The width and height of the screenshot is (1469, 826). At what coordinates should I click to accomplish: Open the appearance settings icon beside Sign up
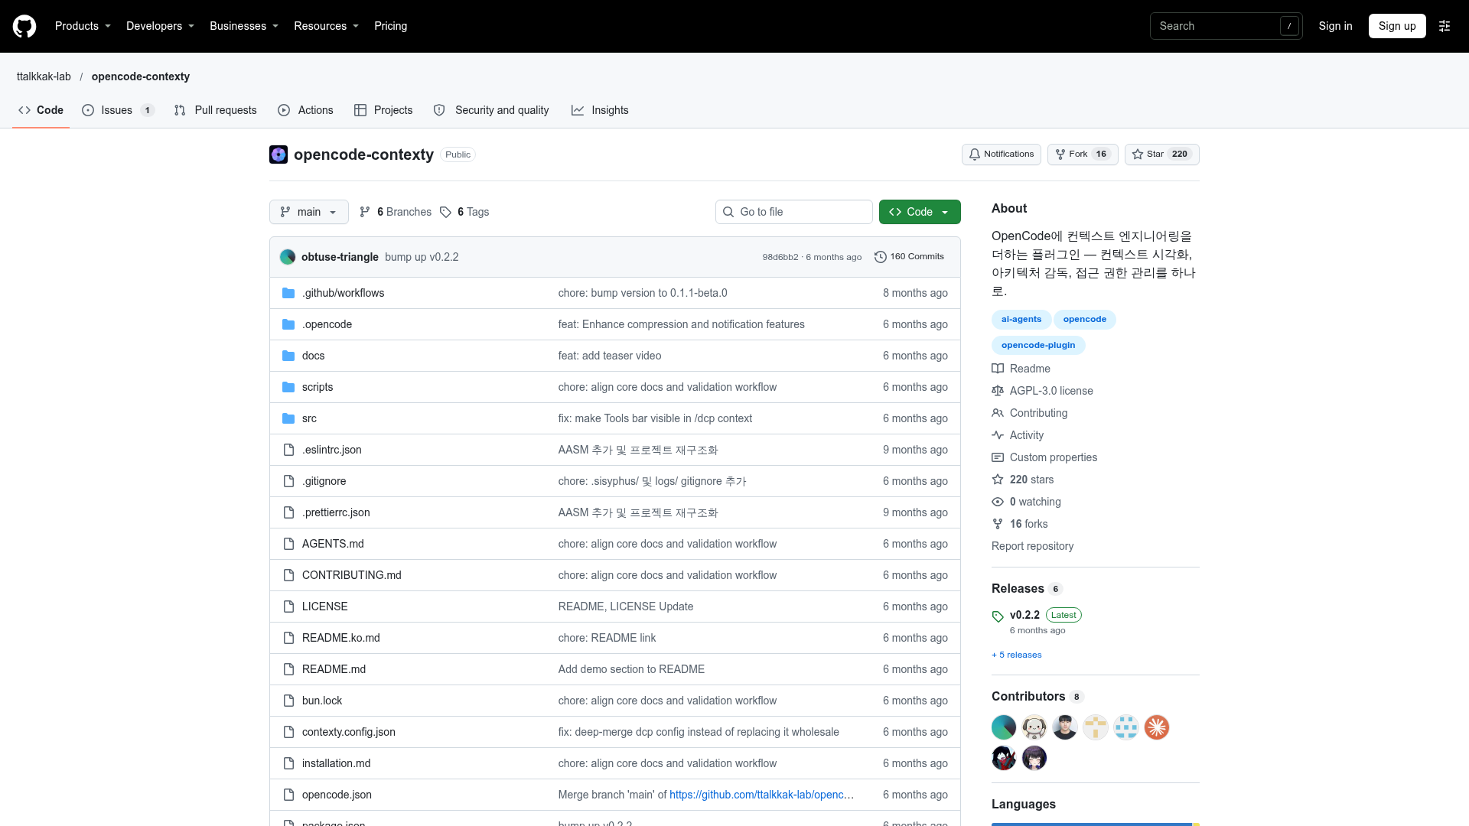[1445, 26]
